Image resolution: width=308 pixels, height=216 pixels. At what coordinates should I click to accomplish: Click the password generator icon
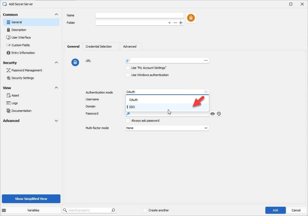tap(219, 114)
